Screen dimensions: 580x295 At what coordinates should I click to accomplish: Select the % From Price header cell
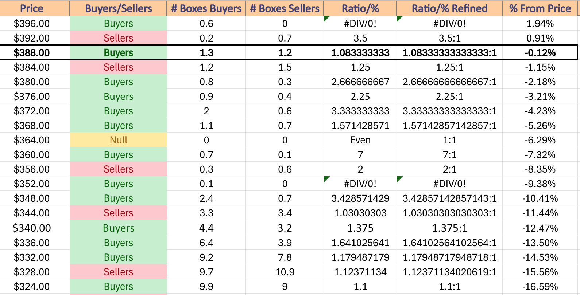click(540, 8)
